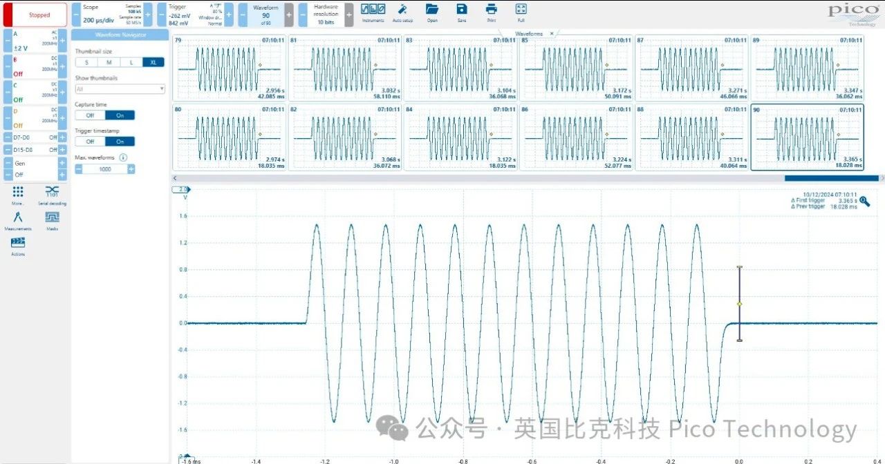Close the Waveforms tab
Screen dimensions: 885x464
click(551, 33)
